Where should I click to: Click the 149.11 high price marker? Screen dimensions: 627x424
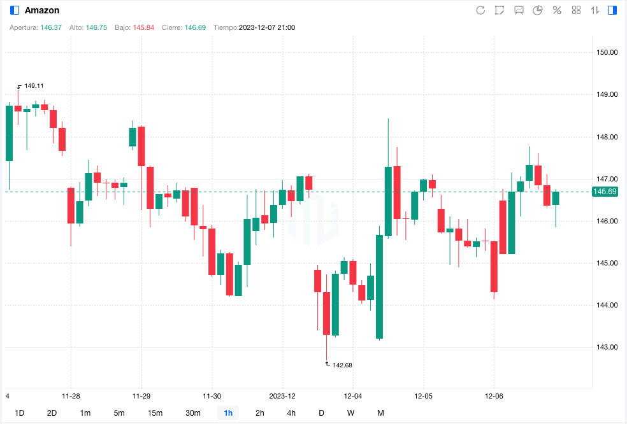coord(34,85)
